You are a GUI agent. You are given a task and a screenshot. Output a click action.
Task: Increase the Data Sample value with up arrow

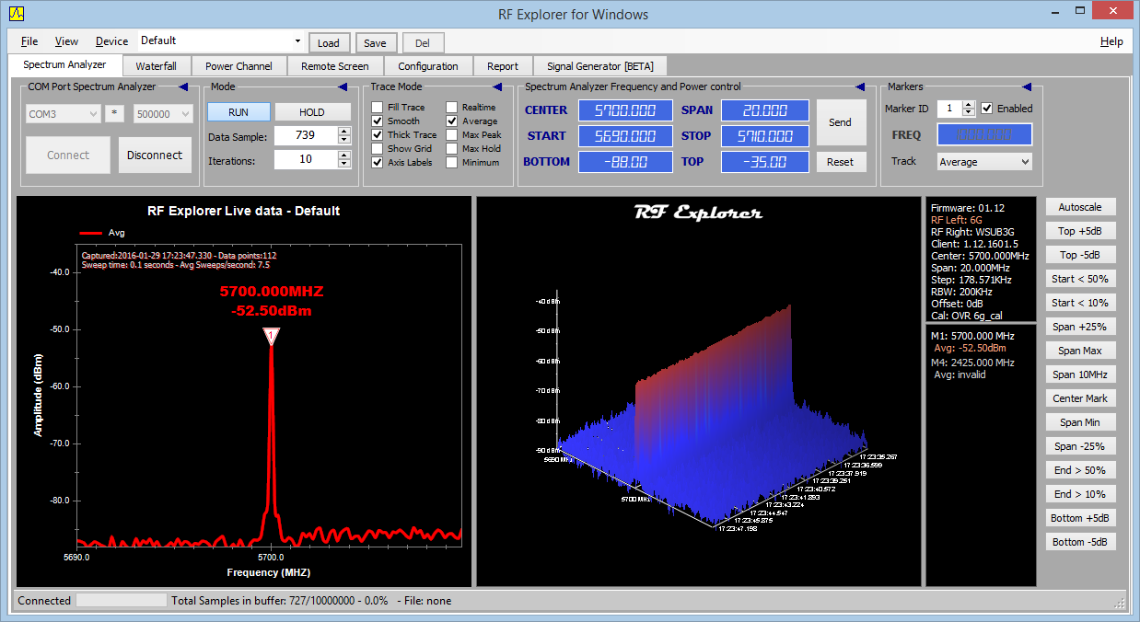pyautogui.click(x=344, y=132)
